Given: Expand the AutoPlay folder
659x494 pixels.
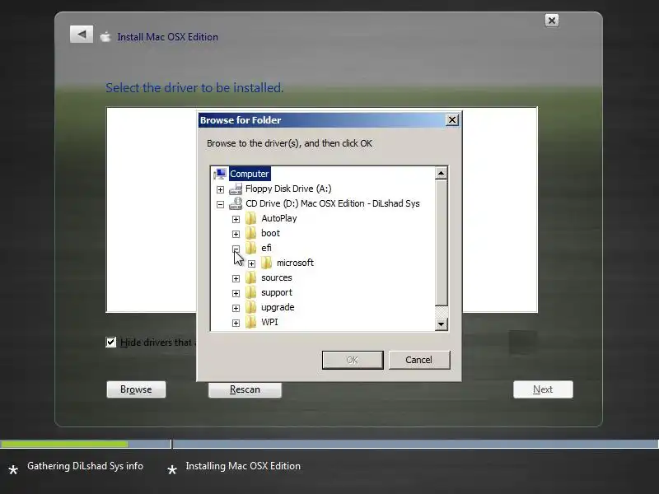Looking at the screenshot, I should [236, 219].
